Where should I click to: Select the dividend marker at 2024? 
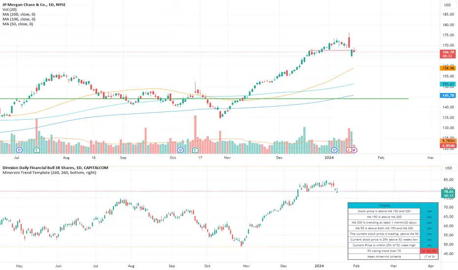[334, 150]
